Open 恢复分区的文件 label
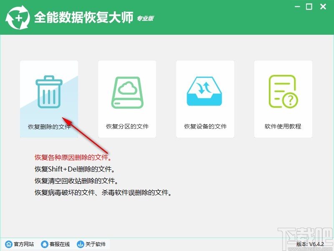Image resolution: width=334 pixels, height=251 pixels. coord(127,126)
